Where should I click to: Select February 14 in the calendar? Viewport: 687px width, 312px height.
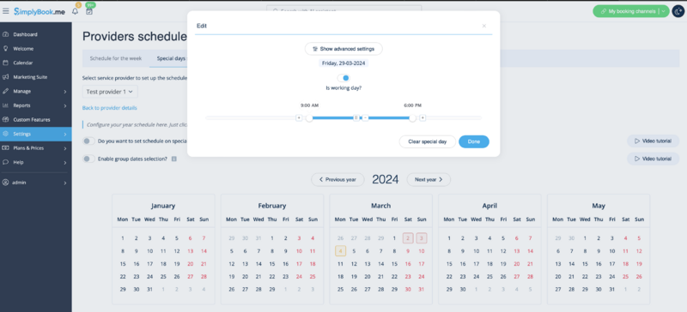pos(258,264)
